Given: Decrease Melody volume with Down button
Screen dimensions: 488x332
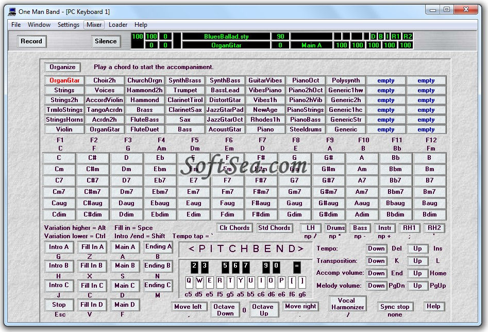Looking at the screenshot, I should point(377,286).
